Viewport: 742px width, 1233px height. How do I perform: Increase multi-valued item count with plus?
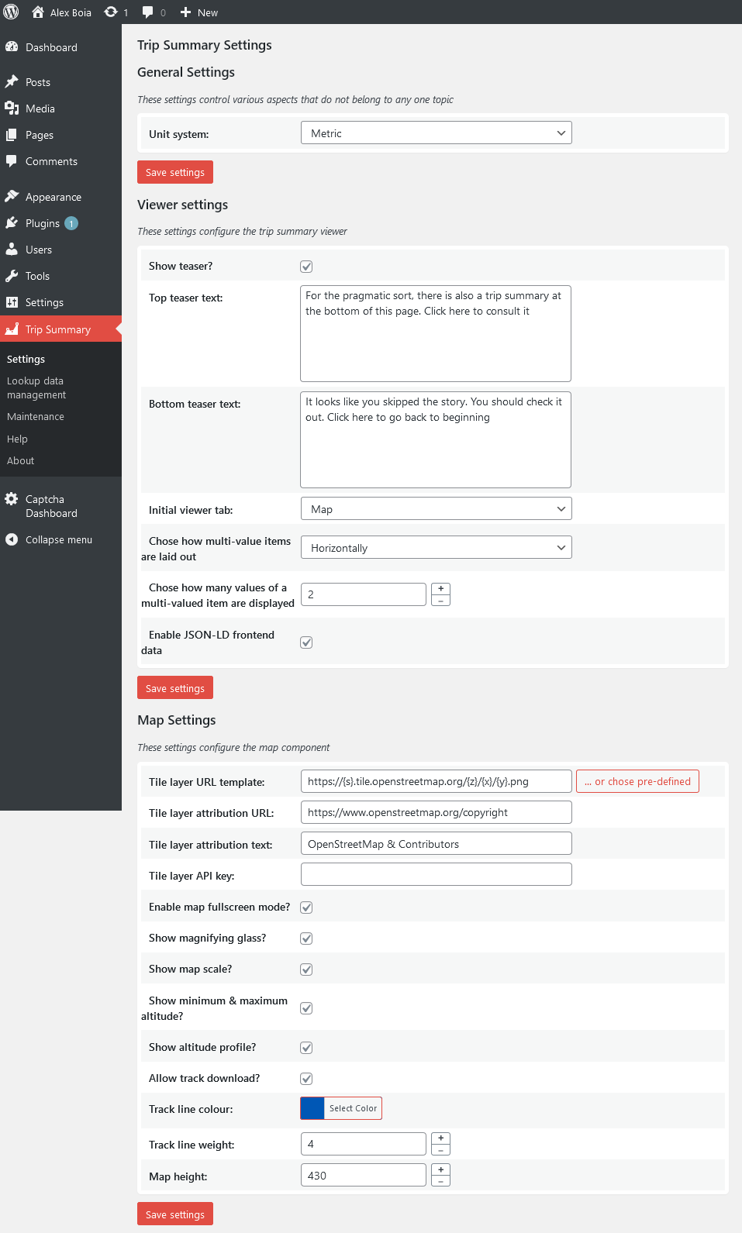440,589
